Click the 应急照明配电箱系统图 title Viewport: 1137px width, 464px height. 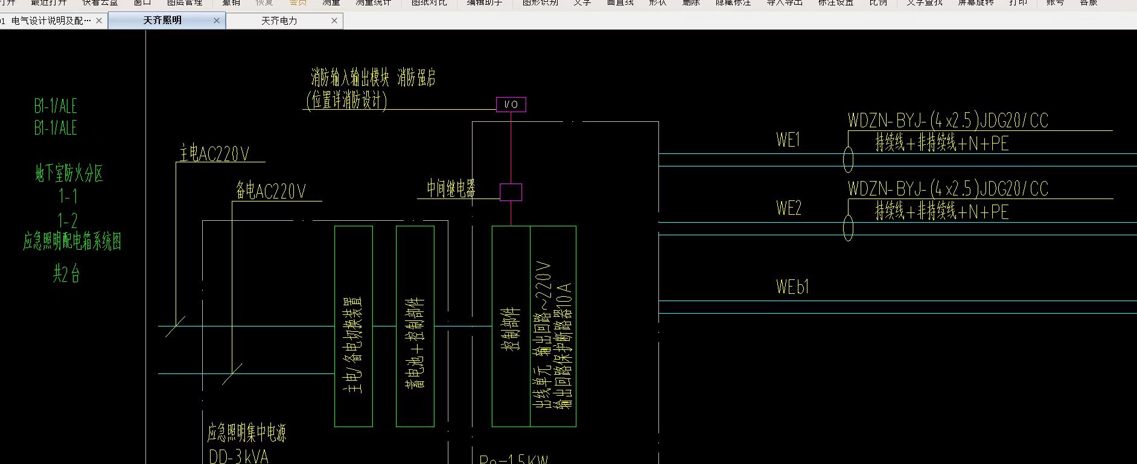72,241
